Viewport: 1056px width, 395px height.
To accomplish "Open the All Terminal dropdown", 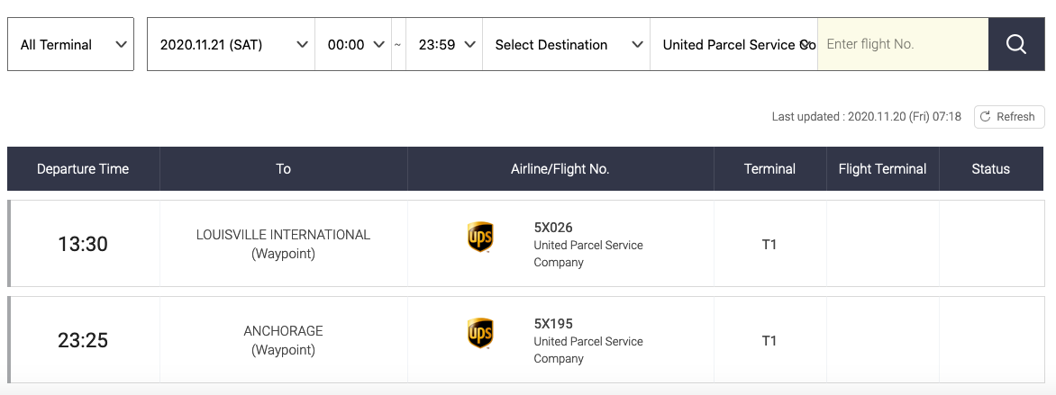I will [70, 44].
